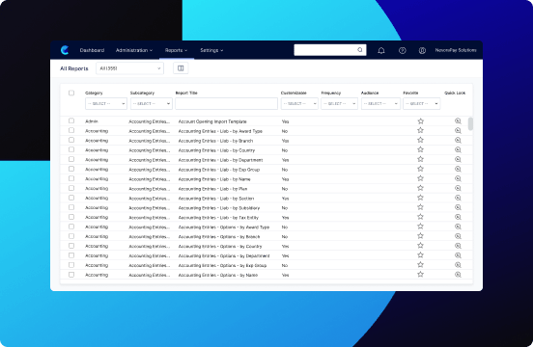The width and height of the screenshot is (533, 347).
Task: Check the Admin row checkbox
Action: point(71,120)
